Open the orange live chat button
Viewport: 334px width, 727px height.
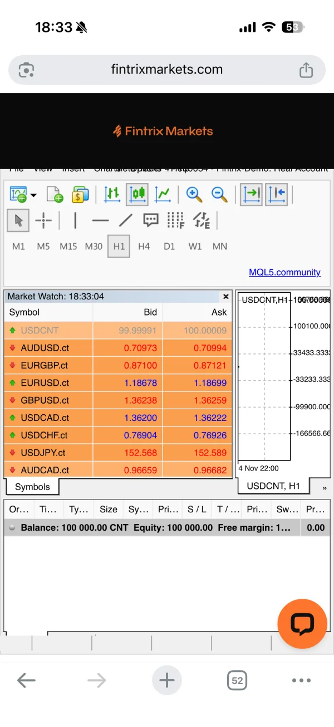(x=302, y=624)
